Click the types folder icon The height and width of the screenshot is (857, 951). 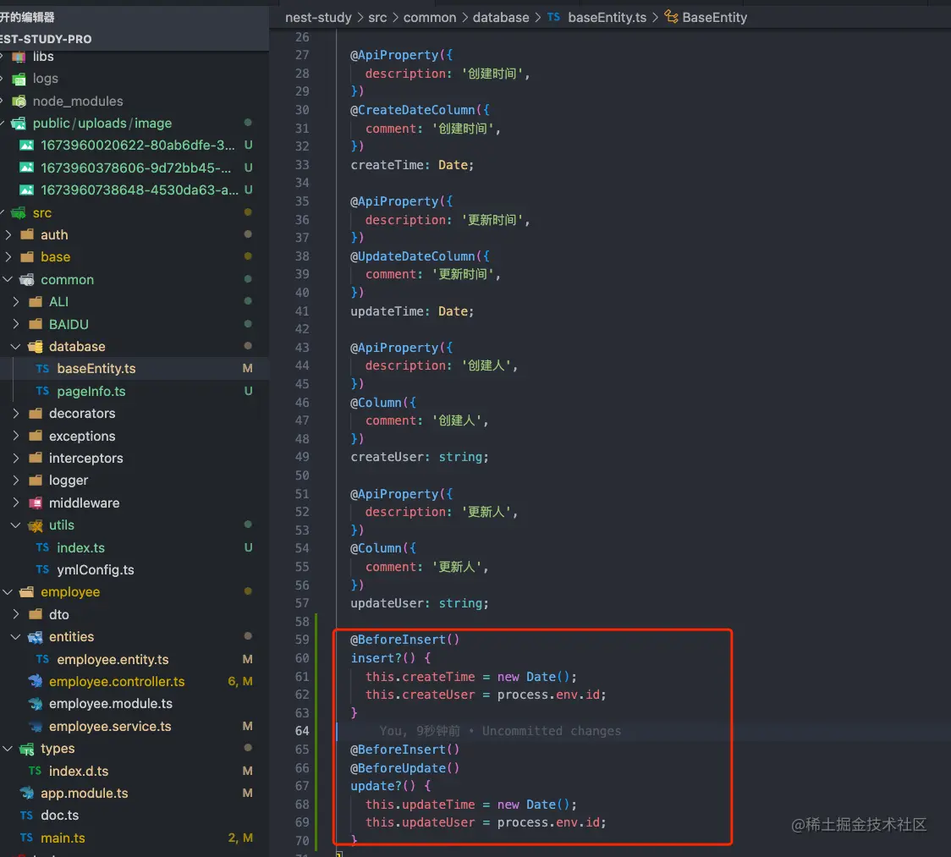(27, 749)
